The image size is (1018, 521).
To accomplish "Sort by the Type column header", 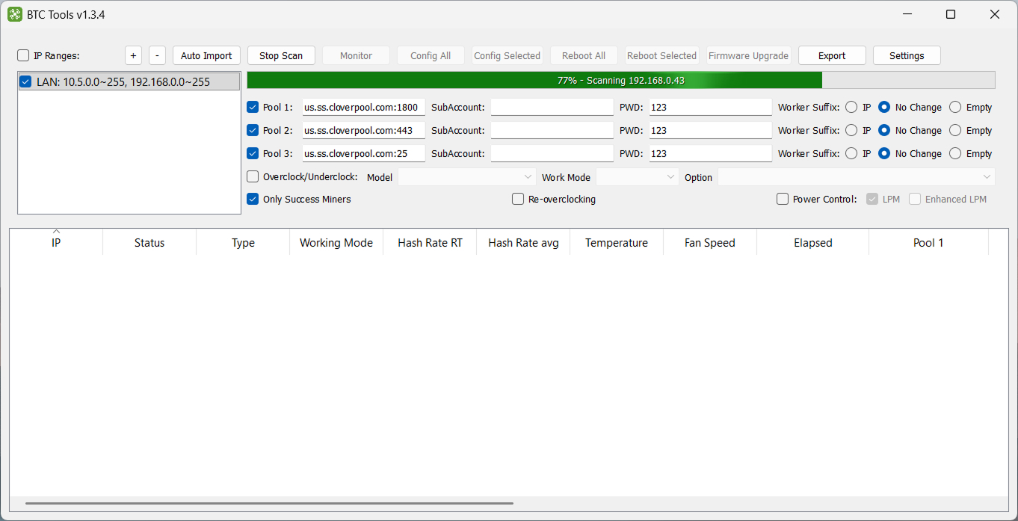I will point(243,243).
